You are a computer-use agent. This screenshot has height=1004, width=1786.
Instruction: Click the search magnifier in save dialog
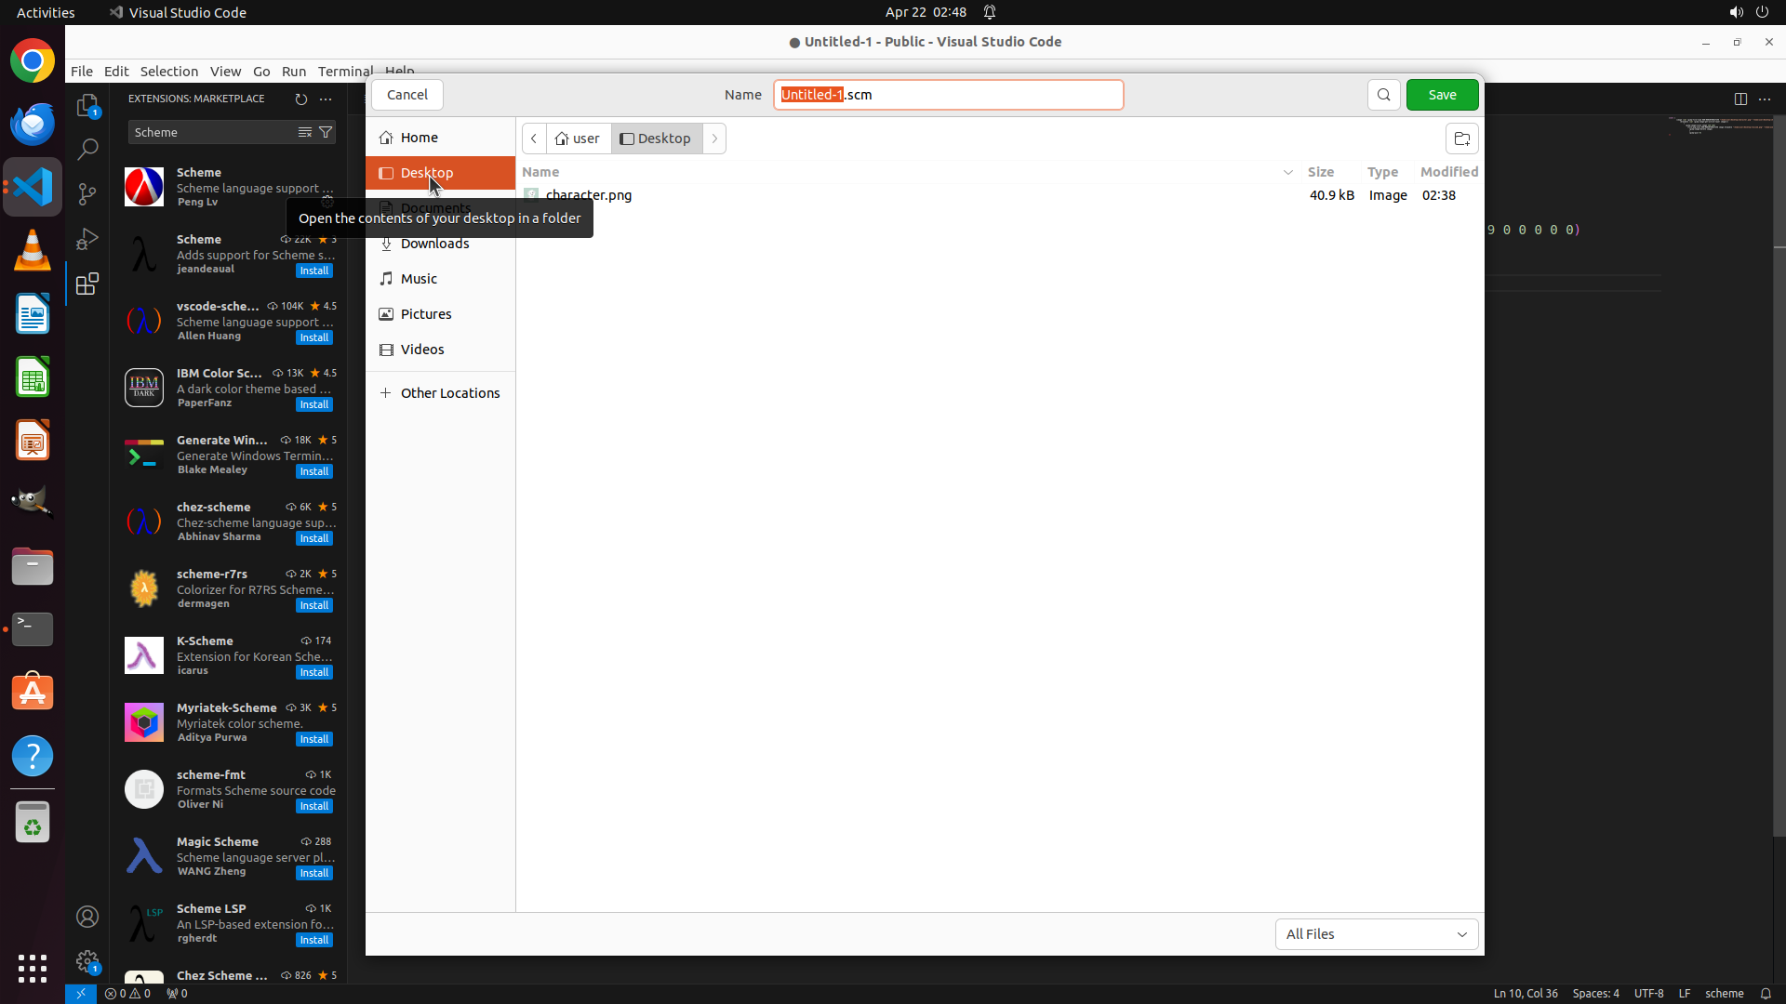(1383, 95)
